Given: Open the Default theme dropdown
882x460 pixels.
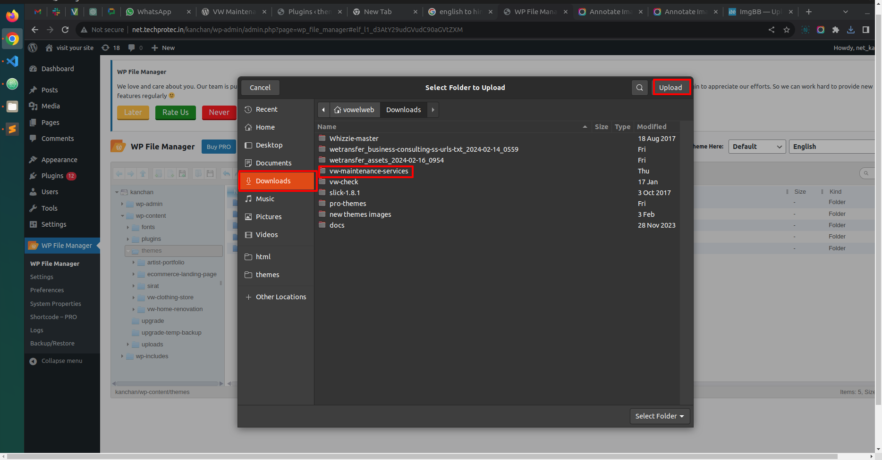Looking at the screenshot, I should point(757,147).
